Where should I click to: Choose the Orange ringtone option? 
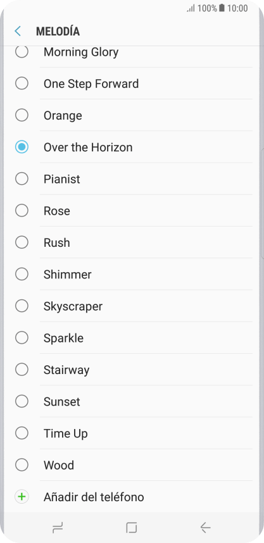pyautogui.click(x=132, y=115)
